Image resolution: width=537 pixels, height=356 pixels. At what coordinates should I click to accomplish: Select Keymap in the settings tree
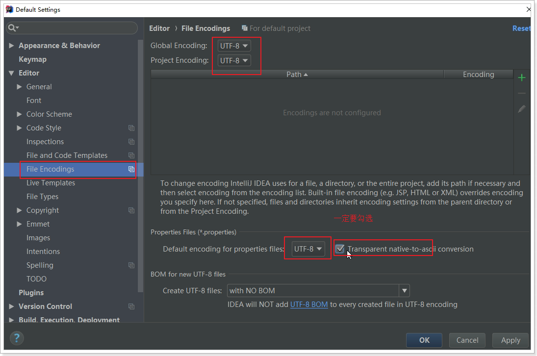[x=32, y=59]
